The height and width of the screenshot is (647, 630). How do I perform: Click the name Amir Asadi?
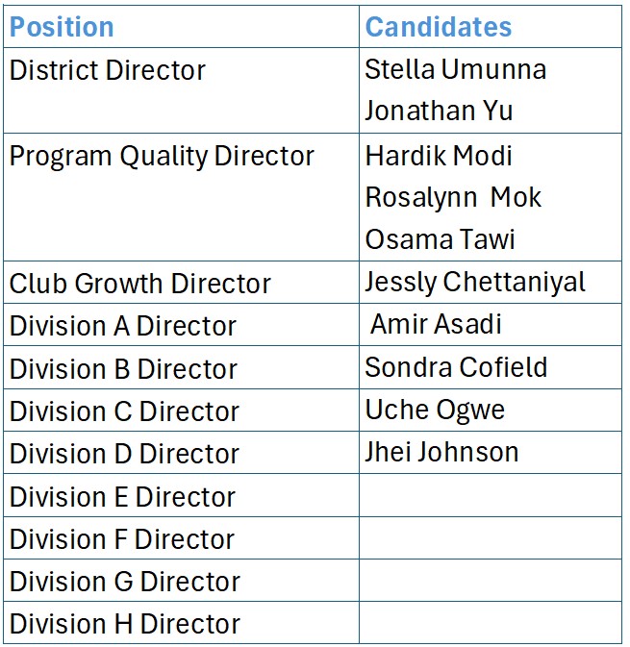point(436,324)
